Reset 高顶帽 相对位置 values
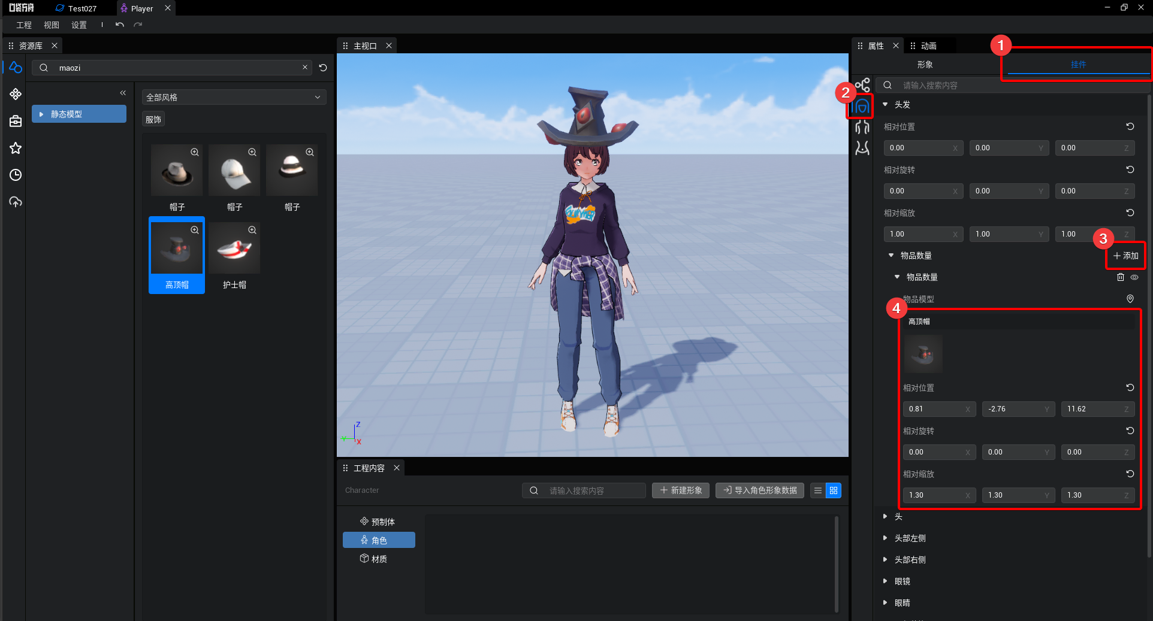The width and height of the screenshot is (1153, 621). coord(1130,387)
